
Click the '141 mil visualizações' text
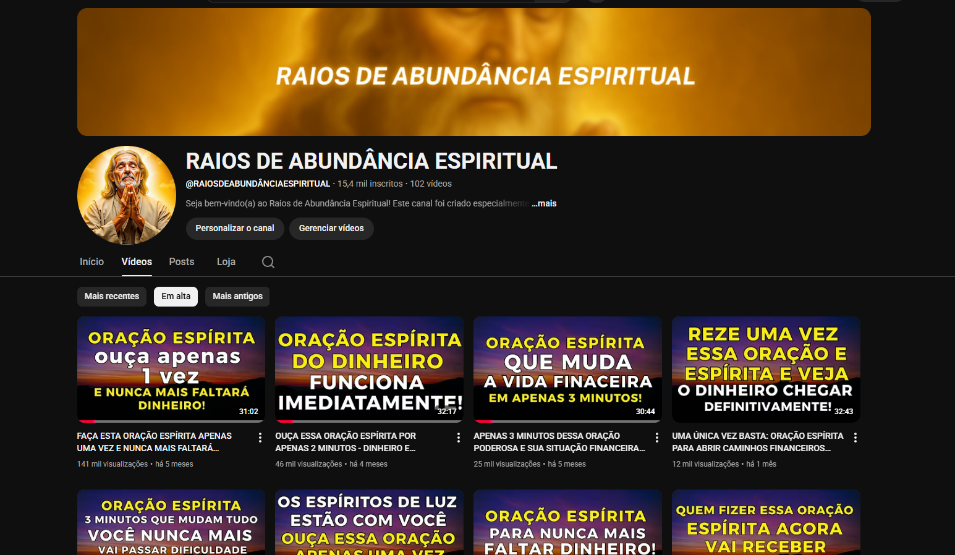(112, 464)
